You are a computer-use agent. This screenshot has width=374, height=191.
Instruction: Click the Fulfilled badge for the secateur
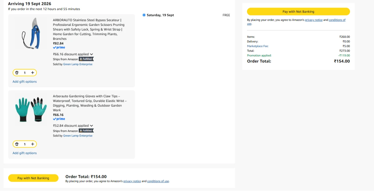coord(86,59)
